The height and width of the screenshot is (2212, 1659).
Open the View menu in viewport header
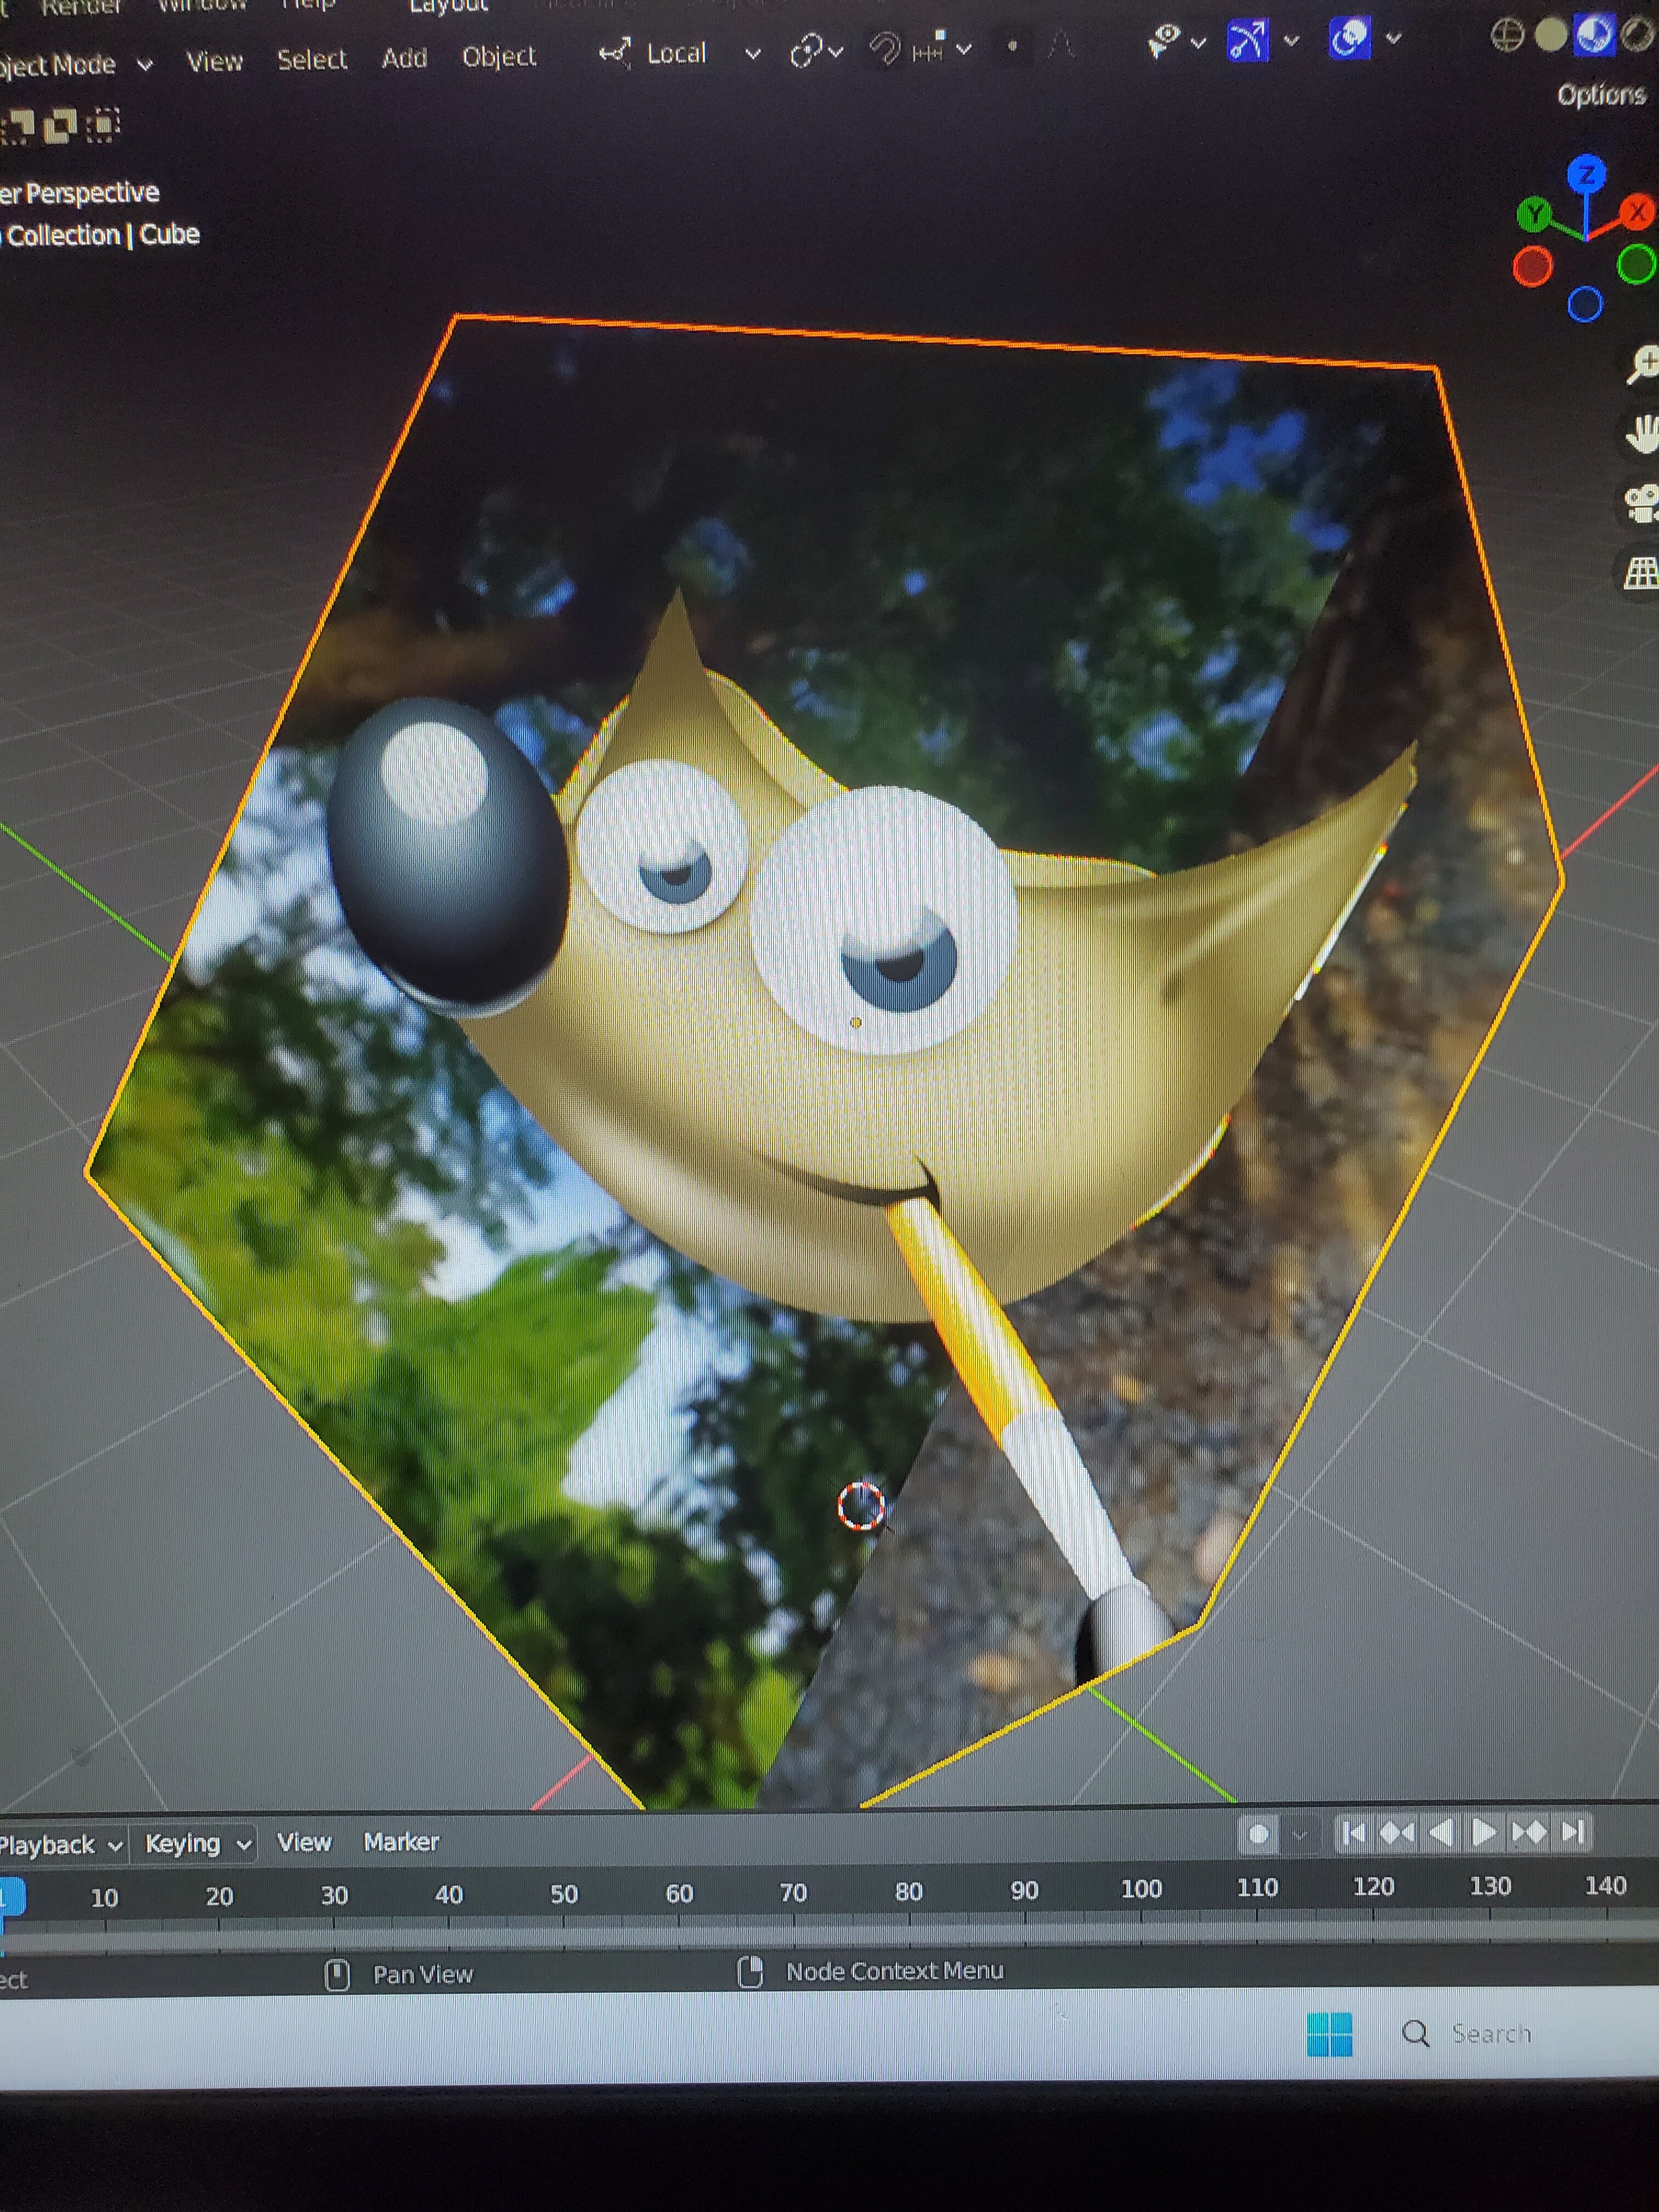(215, 62)
